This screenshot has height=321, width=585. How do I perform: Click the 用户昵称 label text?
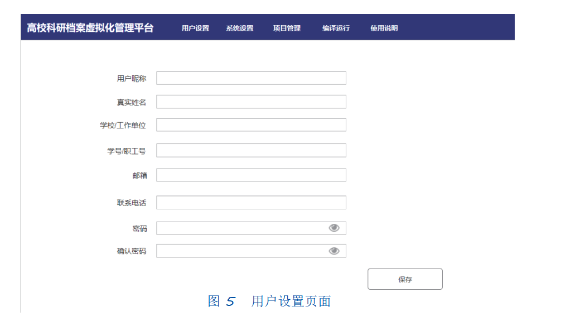click(131, 79)
